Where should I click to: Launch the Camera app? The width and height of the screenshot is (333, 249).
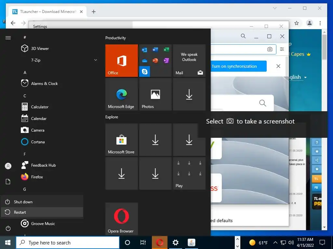tap(33, 130)
